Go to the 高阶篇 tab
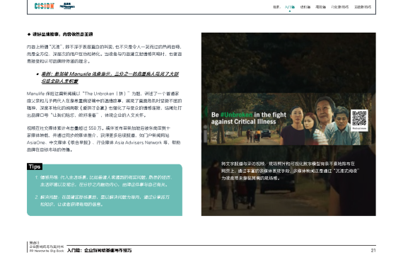 point(320,7)
